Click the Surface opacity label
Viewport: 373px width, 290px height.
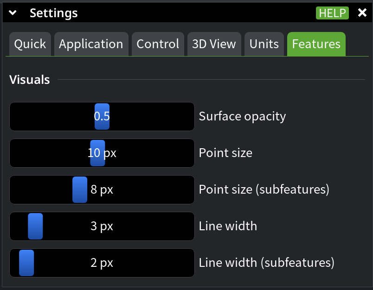pos(242,116)
